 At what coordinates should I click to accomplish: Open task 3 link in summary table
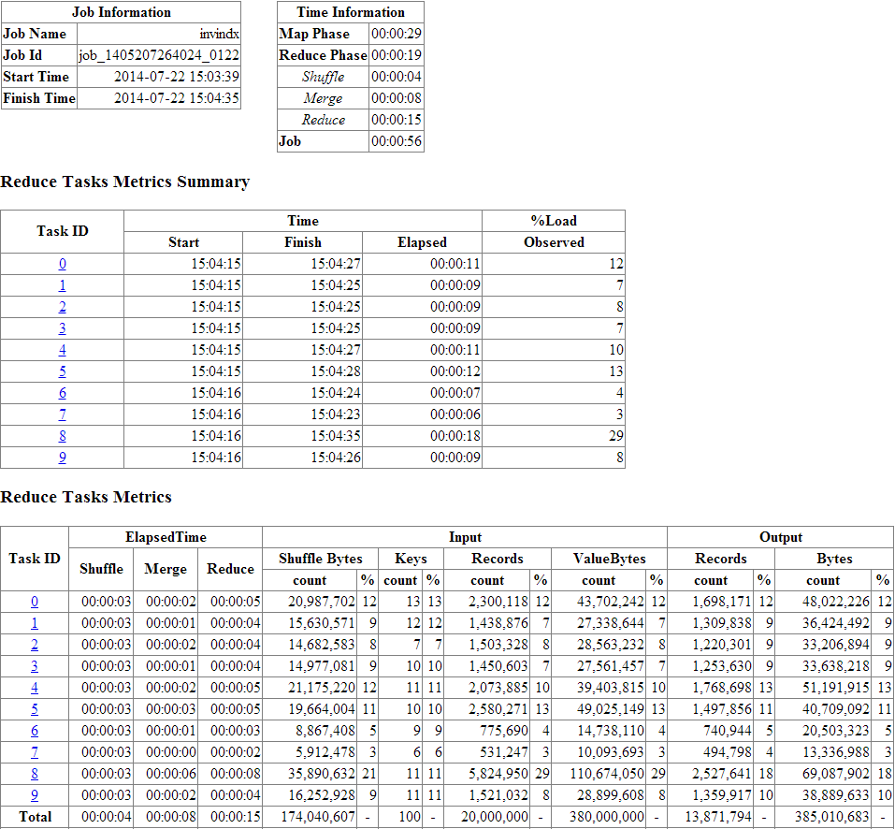pos(63,328)
